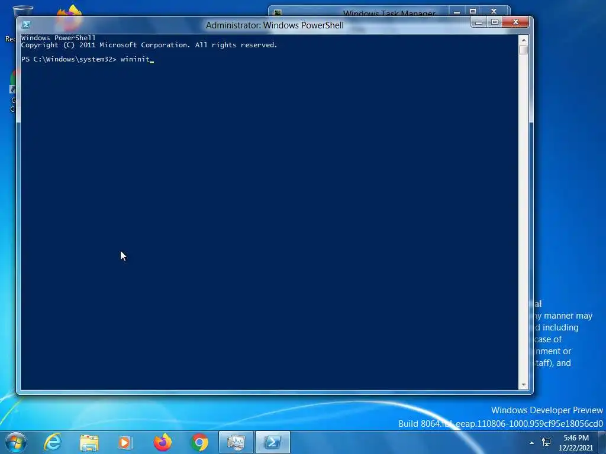Launch Firefox from the taskbar

163,442
